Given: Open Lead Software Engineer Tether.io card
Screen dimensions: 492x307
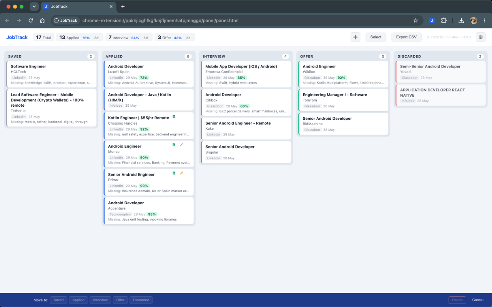Looking at the screenshot, I should tap(52, 108).
